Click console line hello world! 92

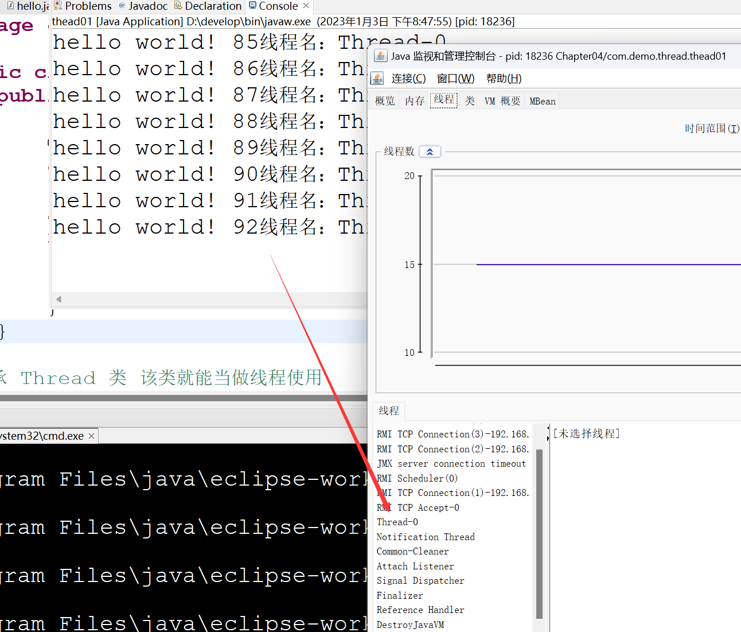209,227
